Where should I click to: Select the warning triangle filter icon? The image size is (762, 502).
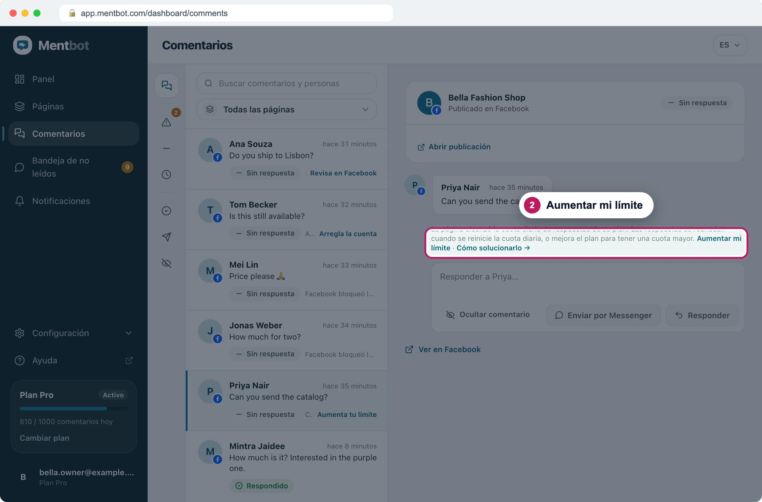[166, 122]
